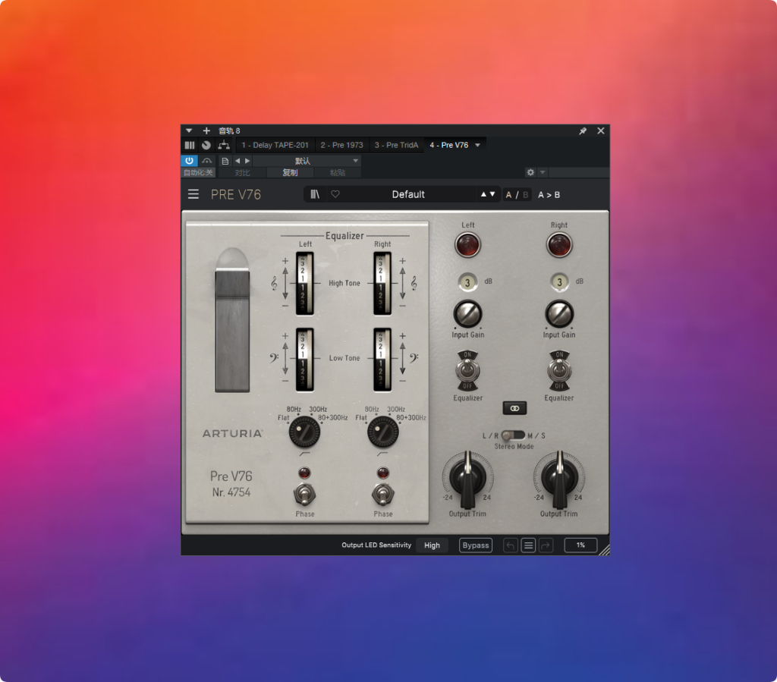This screenshot has width=777, height=682.
Task: Go to next host preset arrow
Action: (x=247, y=161)
